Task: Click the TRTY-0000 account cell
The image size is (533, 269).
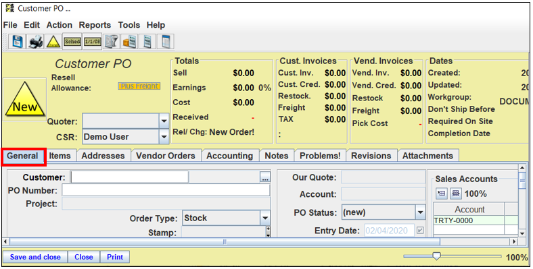Action: tap(469, 220)
